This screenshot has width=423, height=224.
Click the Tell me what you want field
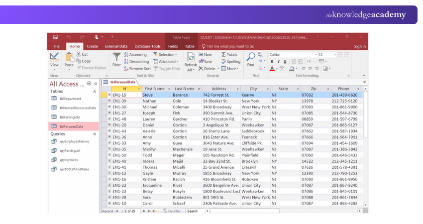tap(230, 46)
